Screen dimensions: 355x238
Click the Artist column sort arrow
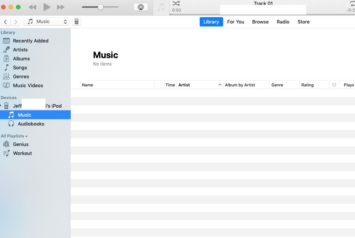[x=220, y=85]
